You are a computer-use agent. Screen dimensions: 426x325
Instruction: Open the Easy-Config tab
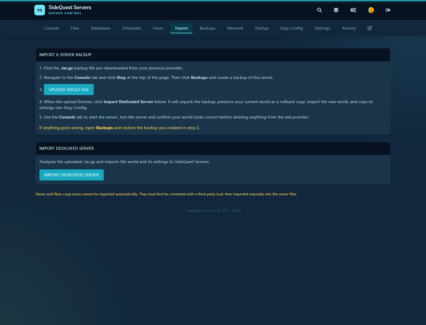pos(292,28)
